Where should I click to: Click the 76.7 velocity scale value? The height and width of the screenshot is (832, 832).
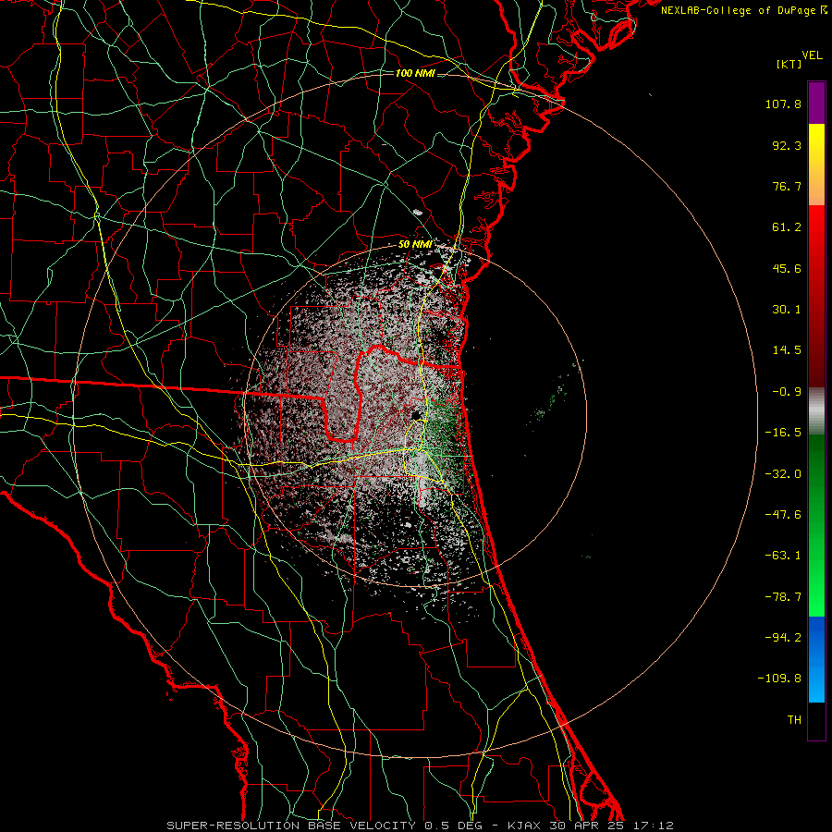787,186
